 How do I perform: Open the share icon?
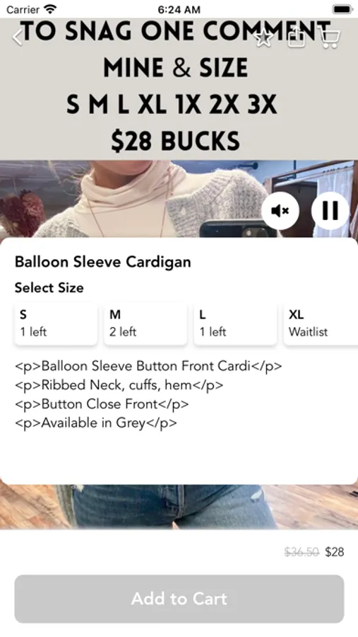click(297, 38)
